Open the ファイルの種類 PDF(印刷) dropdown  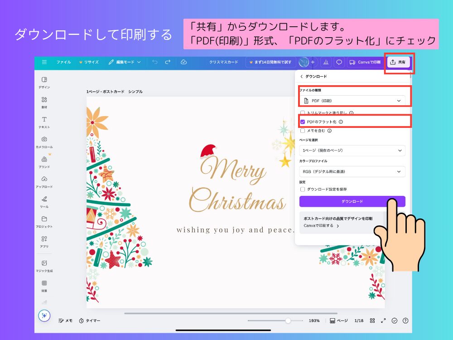352,99
